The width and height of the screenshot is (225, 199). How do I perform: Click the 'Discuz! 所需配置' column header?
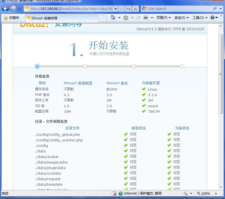point(78,83)
